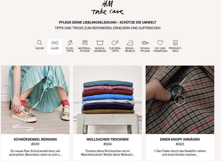Open Einen Knopf Annähen article title
The height and width of the screenshot is (161, 221).
[x=180, y=139]
